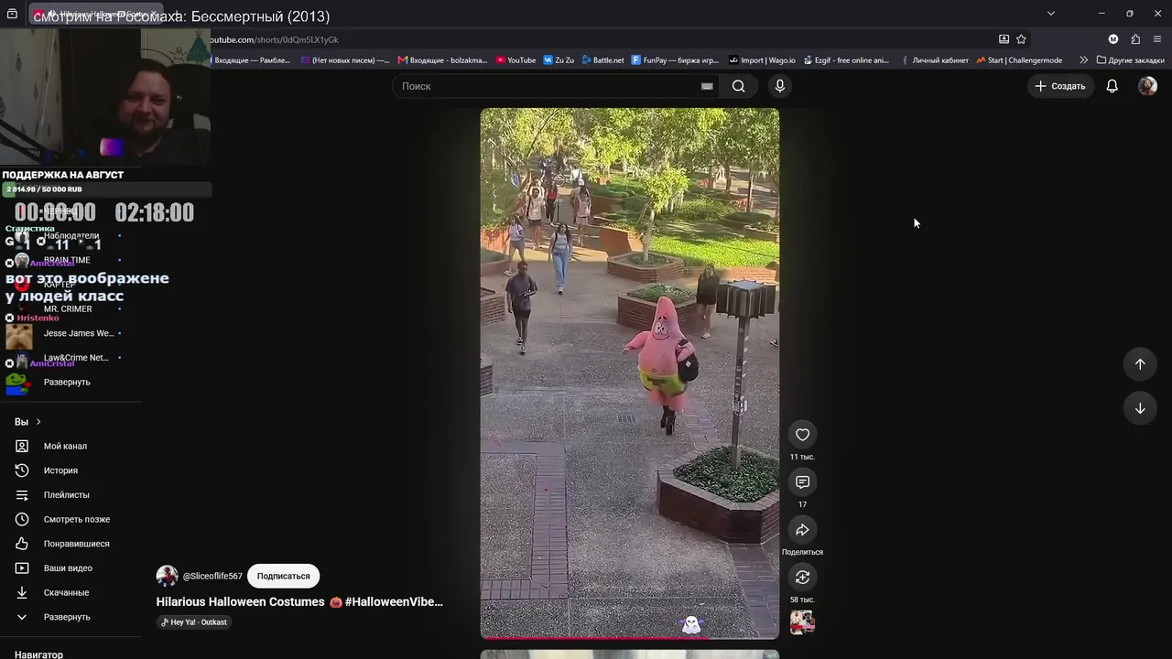The image size is (1172, 659).
Task: Click the Создать button
Action: coord(1059,86)
